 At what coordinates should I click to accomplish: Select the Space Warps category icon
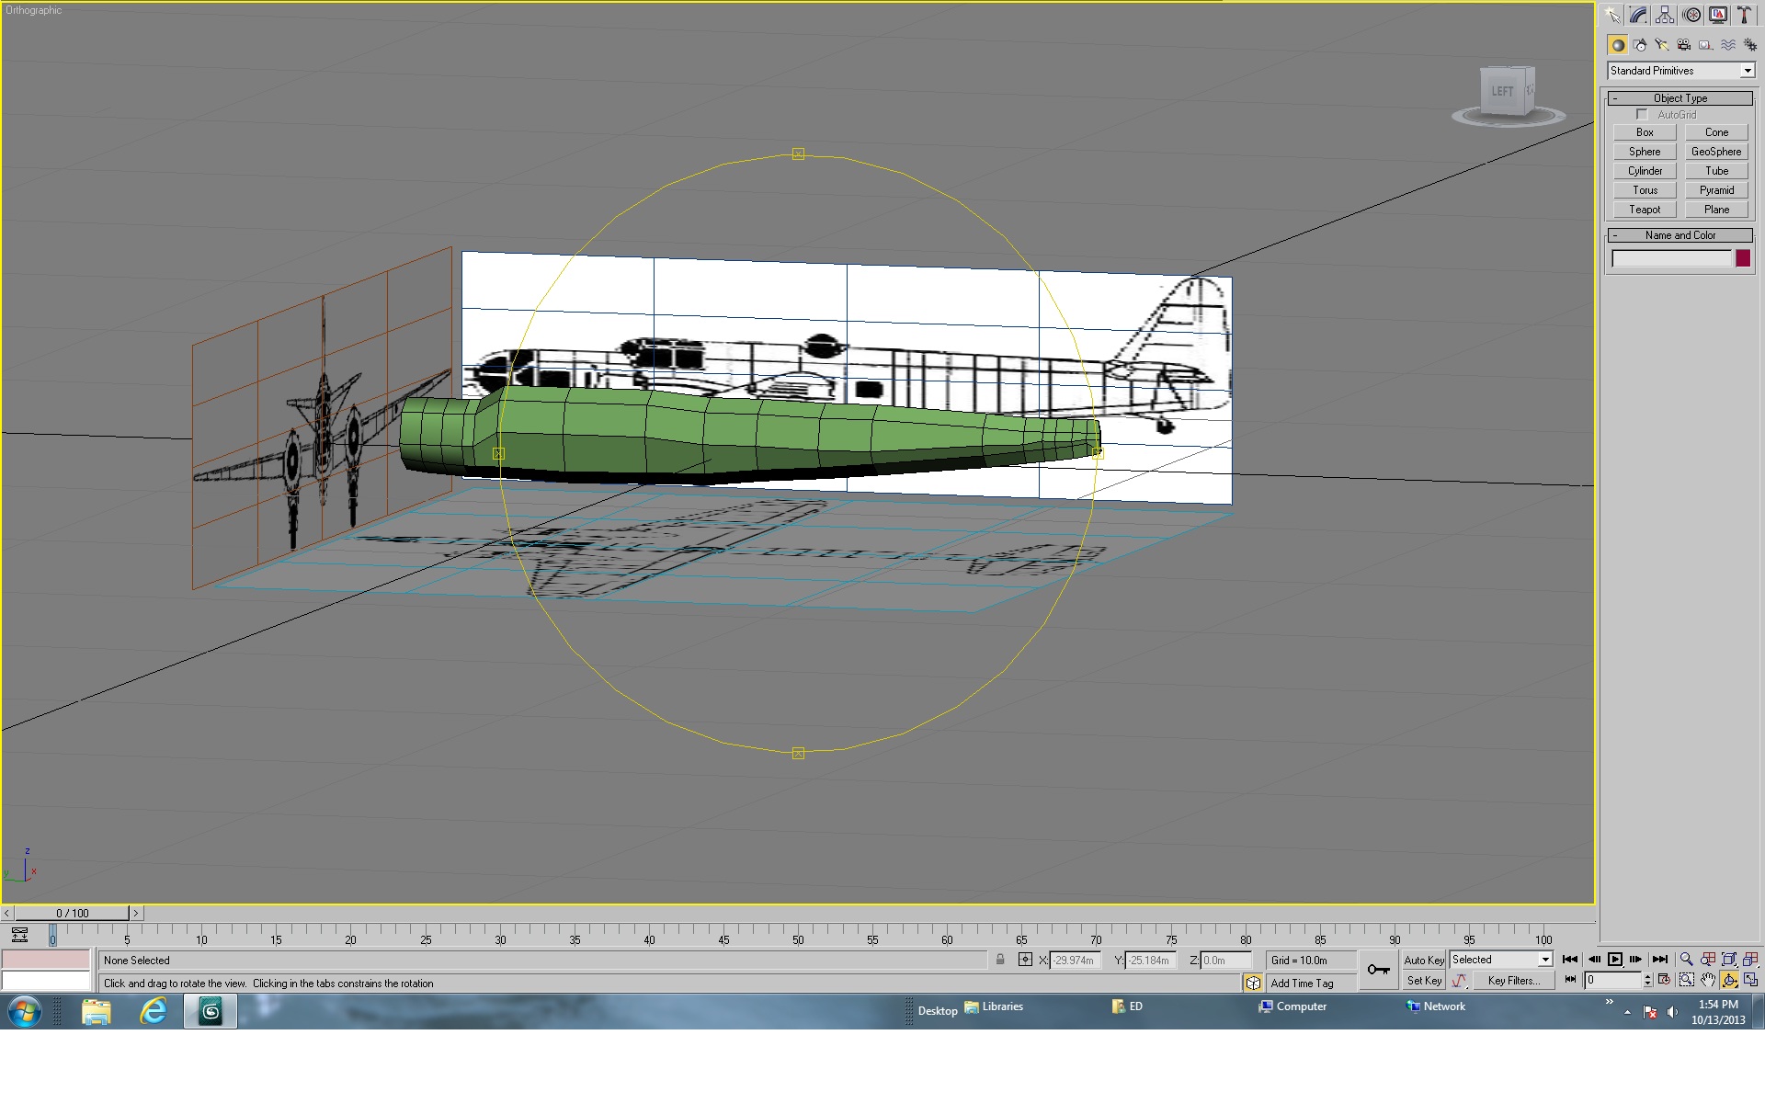click(x=1728, y=45)
